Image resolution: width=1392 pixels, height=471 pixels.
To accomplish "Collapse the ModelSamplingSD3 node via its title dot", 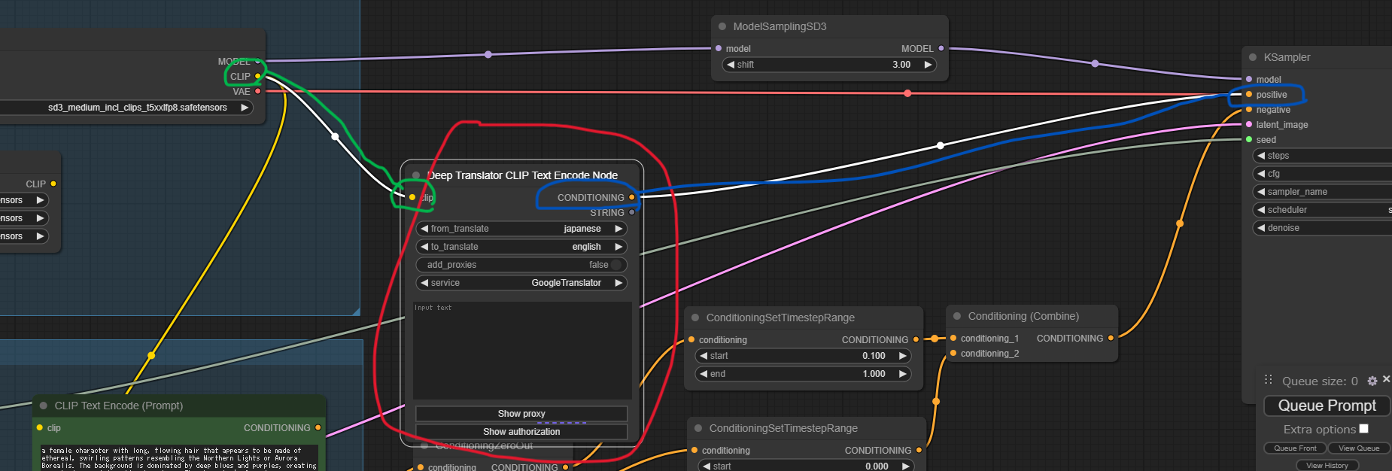I will point(722,26).
